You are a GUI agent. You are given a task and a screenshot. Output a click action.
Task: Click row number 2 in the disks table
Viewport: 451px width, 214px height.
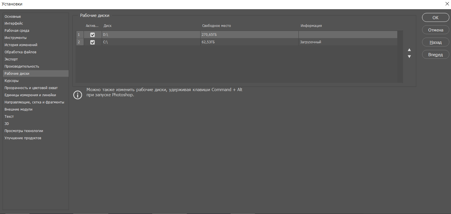(x=80, y=42)
